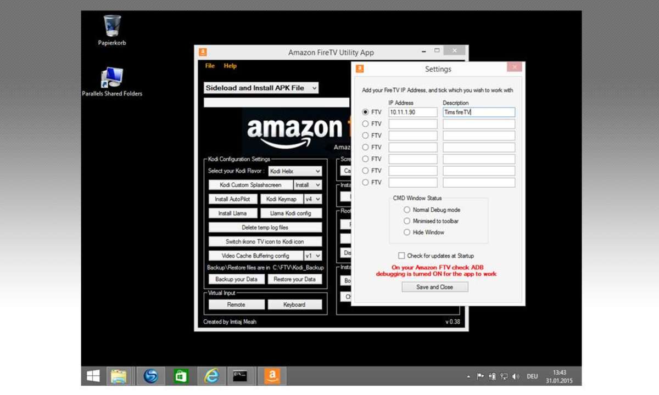Click Backup your Data button
This screenshot has height=395, width=659.
(236, 279)
